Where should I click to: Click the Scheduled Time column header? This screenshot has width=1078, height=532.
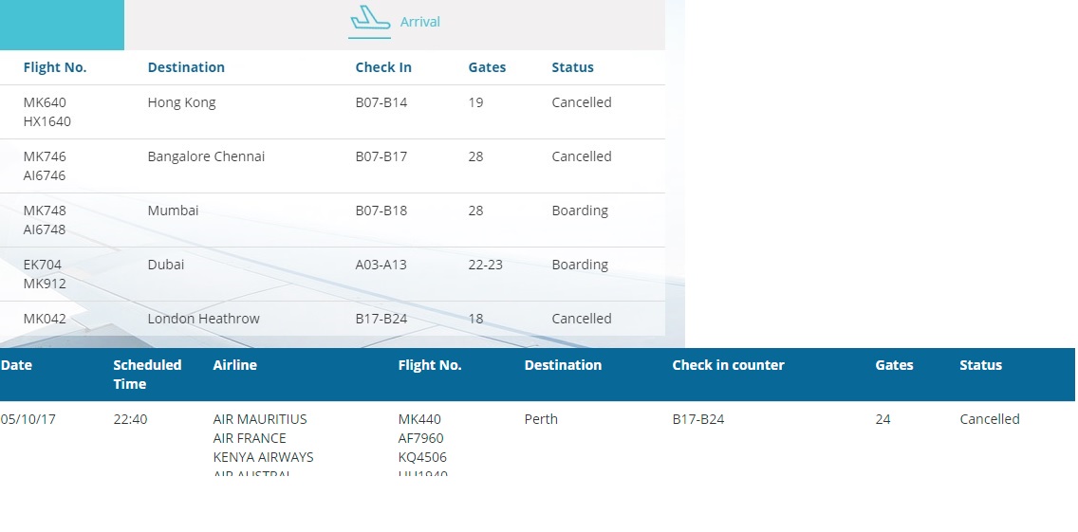coord(147,375)
